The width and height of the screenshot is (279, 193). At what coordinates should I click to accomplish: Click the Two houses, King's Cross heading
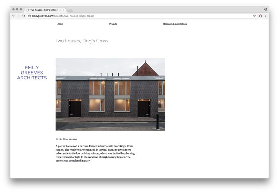(82, 41)
